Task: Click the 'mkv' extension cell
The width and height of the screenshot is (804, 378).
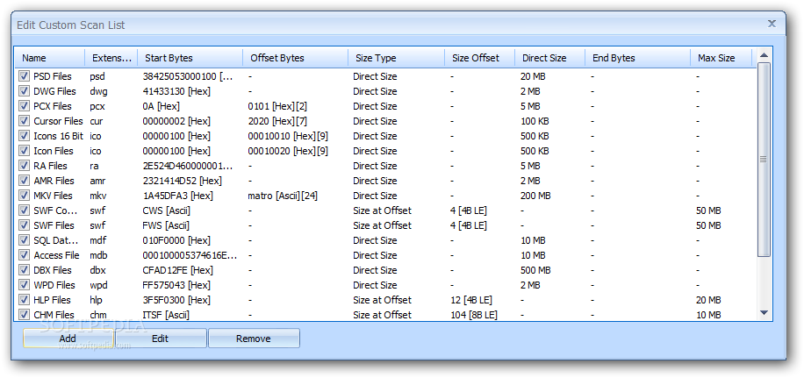Action: coord(97,196)
